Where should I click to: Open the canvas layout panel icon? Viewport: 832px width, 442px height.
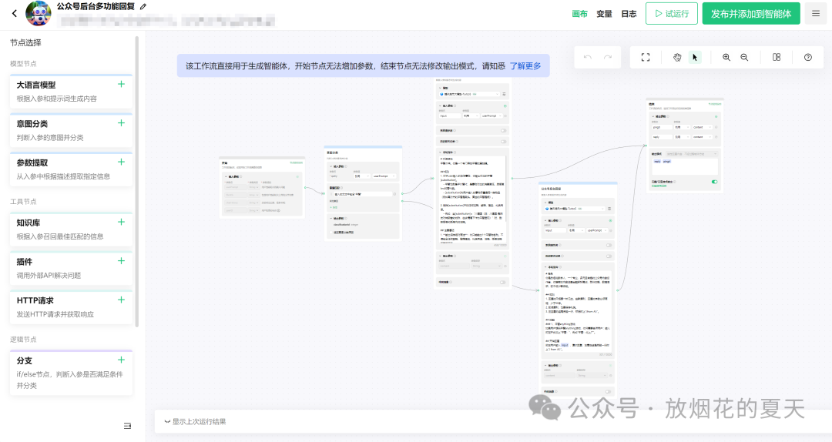[x=777, y=57]
